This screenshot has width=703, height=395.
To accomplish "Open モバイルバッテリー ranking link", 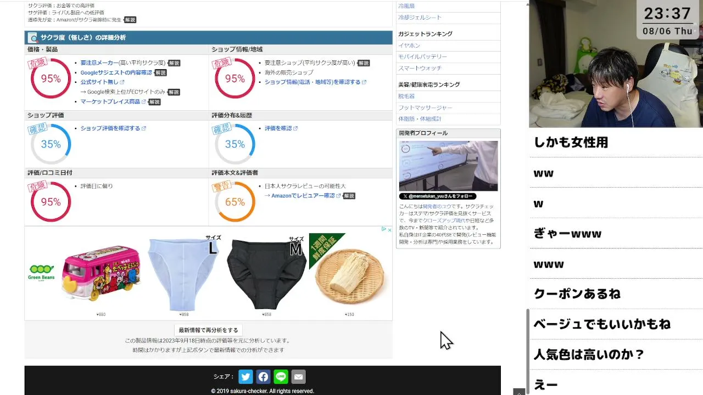I will [422, 57].
